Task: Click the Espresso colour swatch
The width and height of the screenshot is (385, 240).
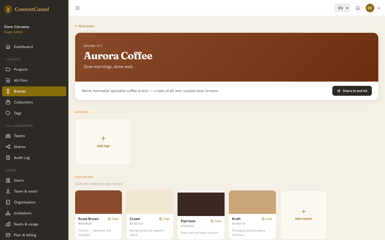Action: pyautogui.click(x=201, y=204)
